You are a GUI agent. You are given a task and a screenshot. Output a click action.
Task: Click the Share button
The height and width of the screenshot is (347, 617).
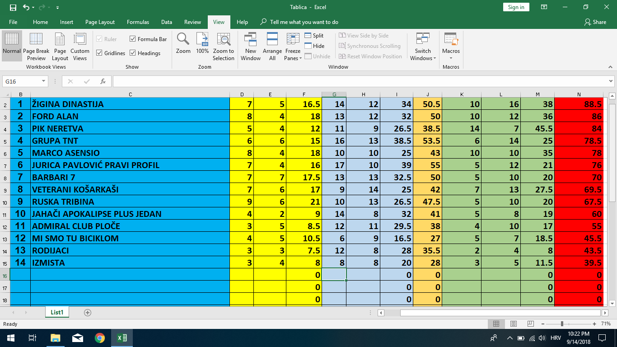[595, 22]
